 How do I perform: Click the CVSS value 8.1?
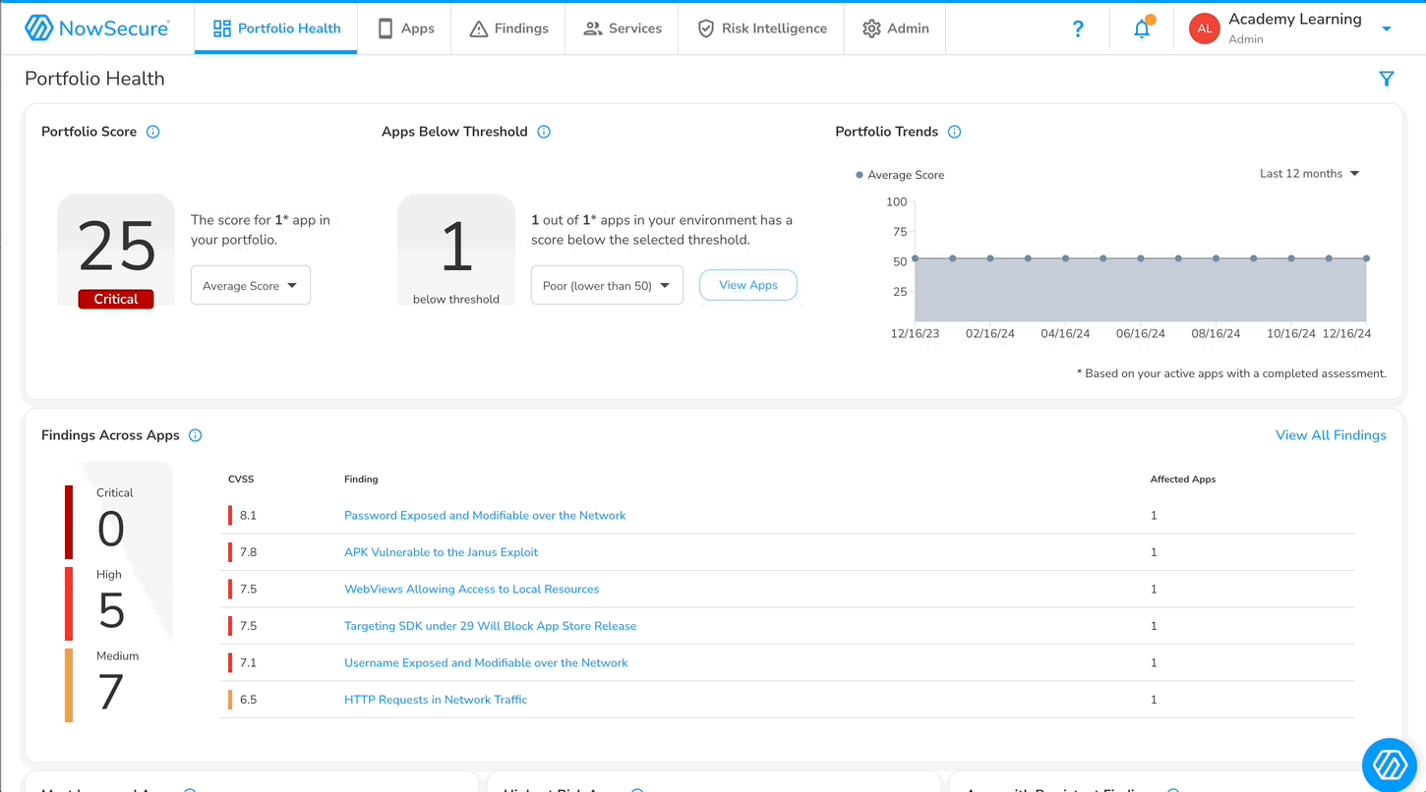(x=248, y=515)
